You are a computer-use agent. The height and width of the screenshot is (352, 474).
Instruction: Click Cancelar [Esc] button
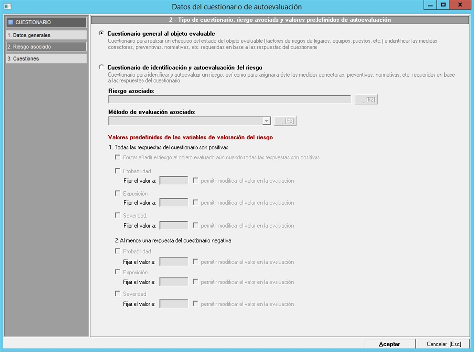click(x=443, y=344)
